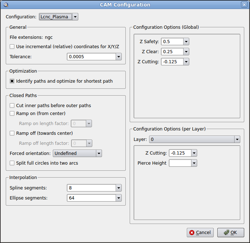The image size is (250, 243).
Task: Enable Ramp on (from center) option
Action: (12, 114)
